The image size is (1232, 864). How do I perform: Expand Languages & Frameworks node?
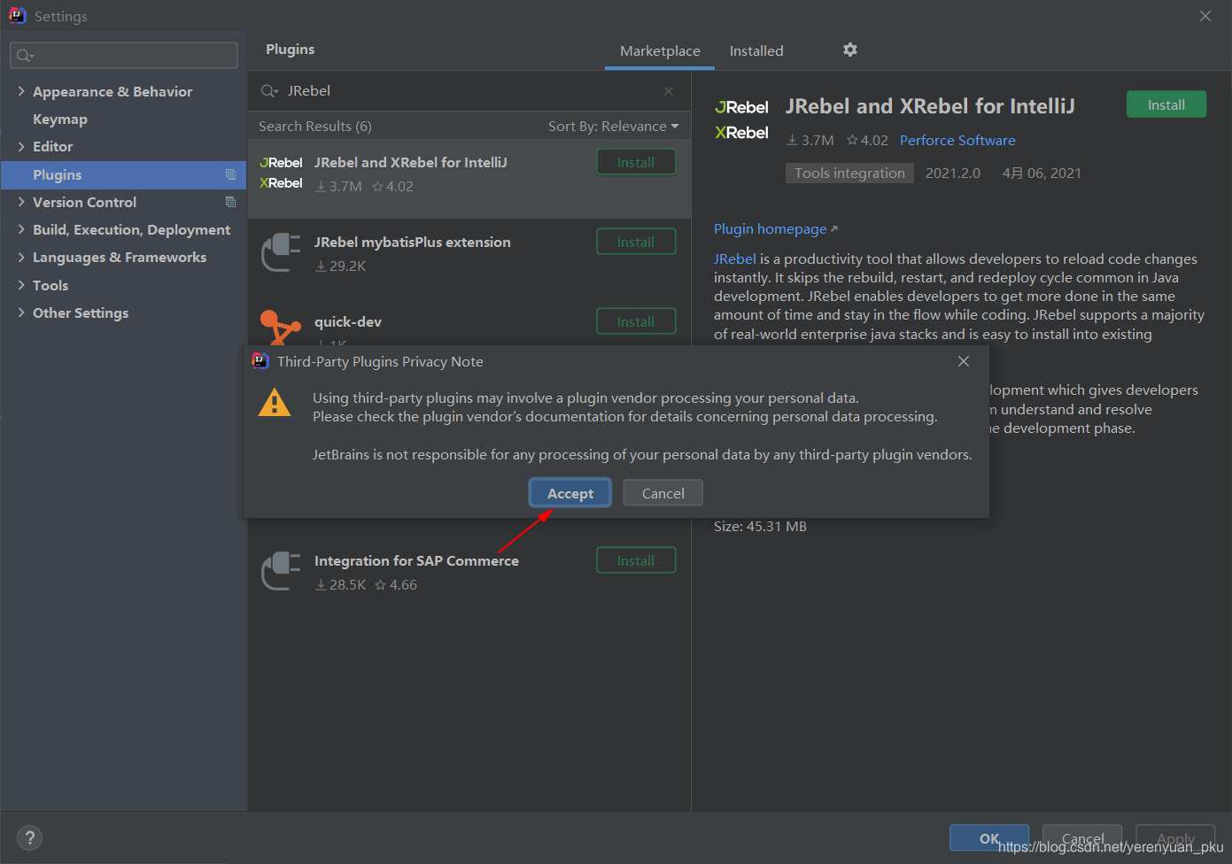pos(21,257)
